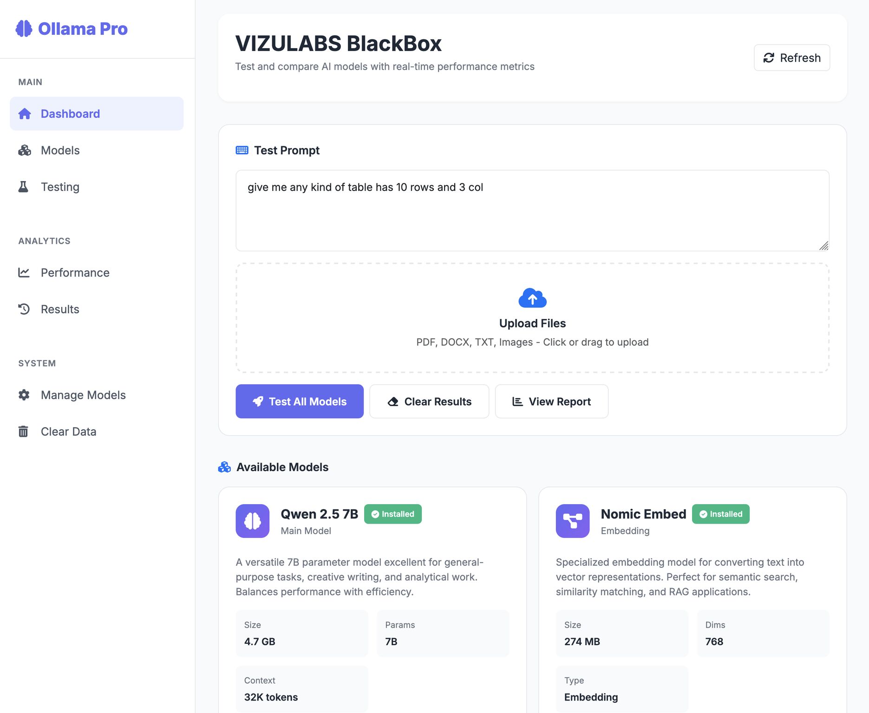Viewport: 869px width, 713px height.
Task: Click the View Report button
Action: click(552, 401)
